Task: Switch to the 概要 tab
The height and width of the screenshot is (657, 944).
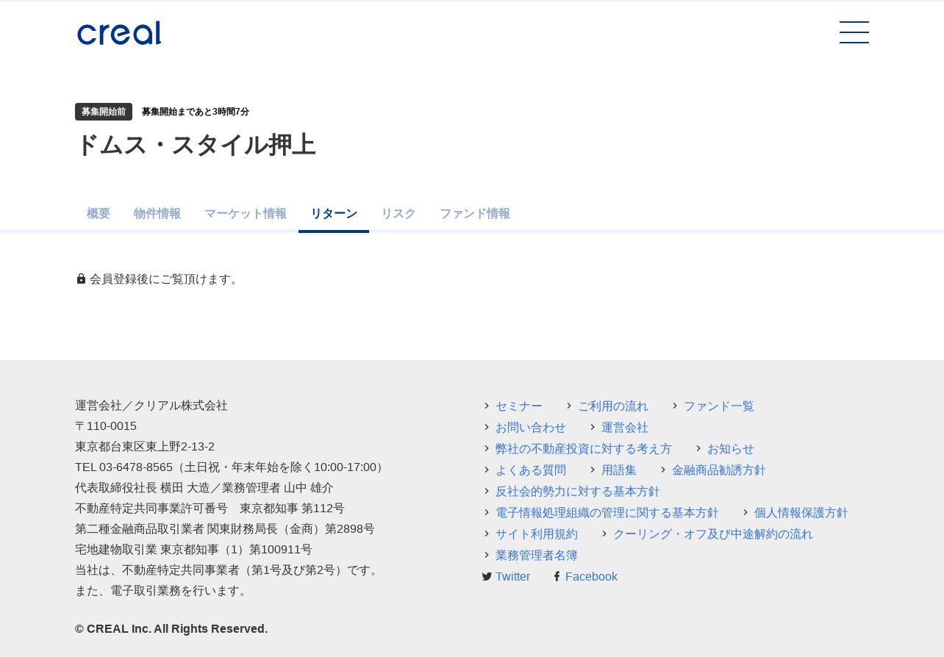Action: coord(99,214)
